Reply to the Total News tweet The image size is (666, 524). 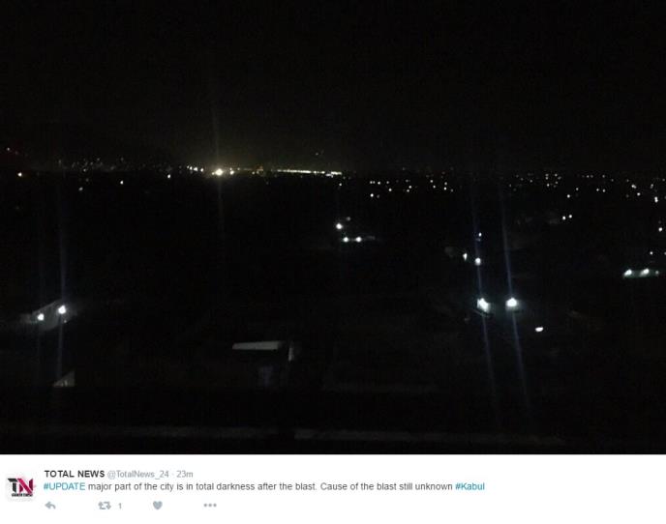(x=50, y=506)
